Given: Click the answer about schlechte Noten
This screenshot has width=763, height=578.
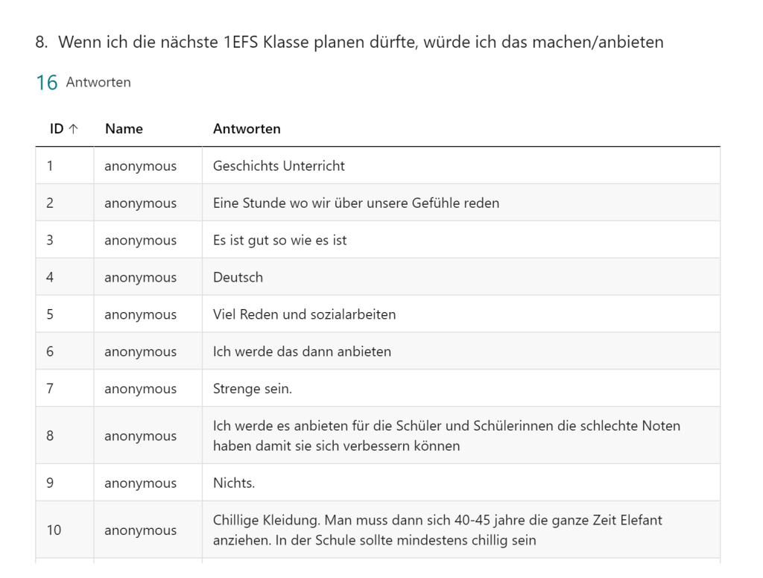Looking at the screenshot, I should point(446,436).
